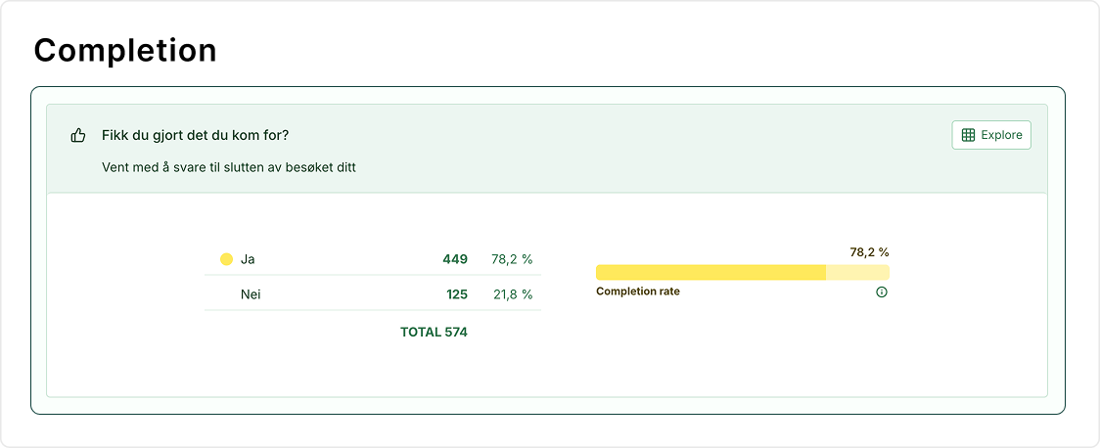Viewport: 1100px width, 448px height.
Task: Select the 'Nei' answer label
Action: pos(251,294)
